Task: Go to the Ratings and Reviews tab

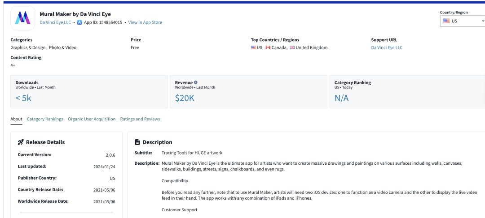Action: point(140,119)
